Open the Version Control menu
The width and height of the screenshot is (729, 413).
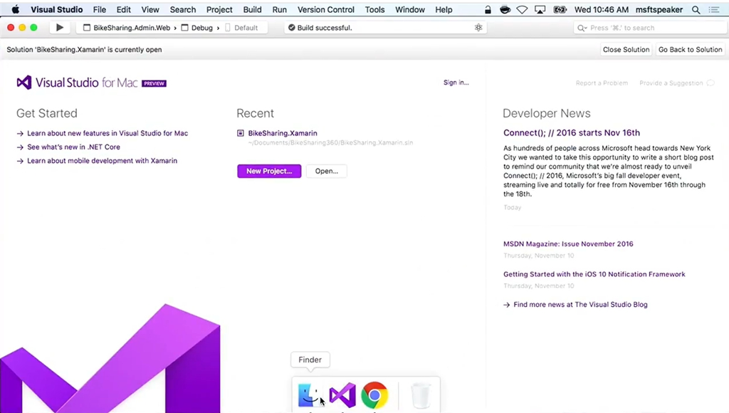click(326, 9)
